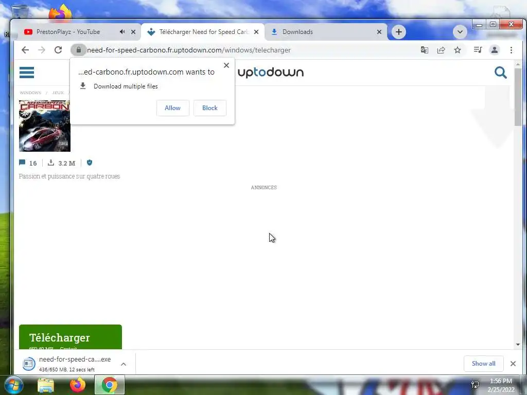This screenshot has height=395, width=527.
Task: Click the address bar URL
Action: click(x=188, y=50)
